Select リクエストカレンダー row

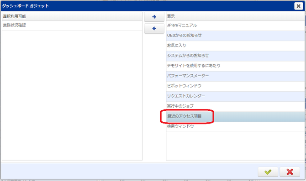coord(235,97)
